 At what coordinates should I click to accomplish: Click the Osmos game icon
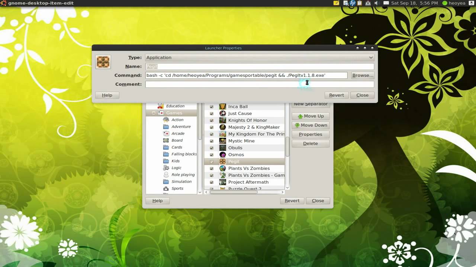[x=222, y=155]
